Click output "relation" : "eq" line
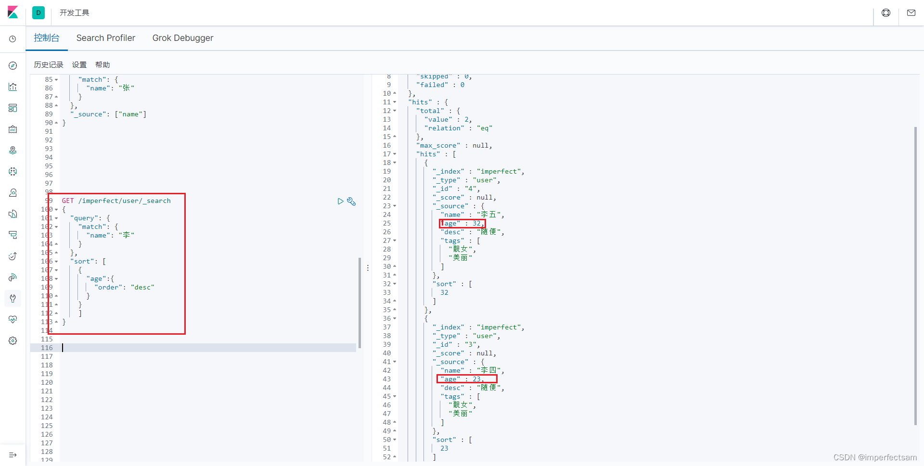The height and width of the screenshot is (466, 924). click(458, 128)
